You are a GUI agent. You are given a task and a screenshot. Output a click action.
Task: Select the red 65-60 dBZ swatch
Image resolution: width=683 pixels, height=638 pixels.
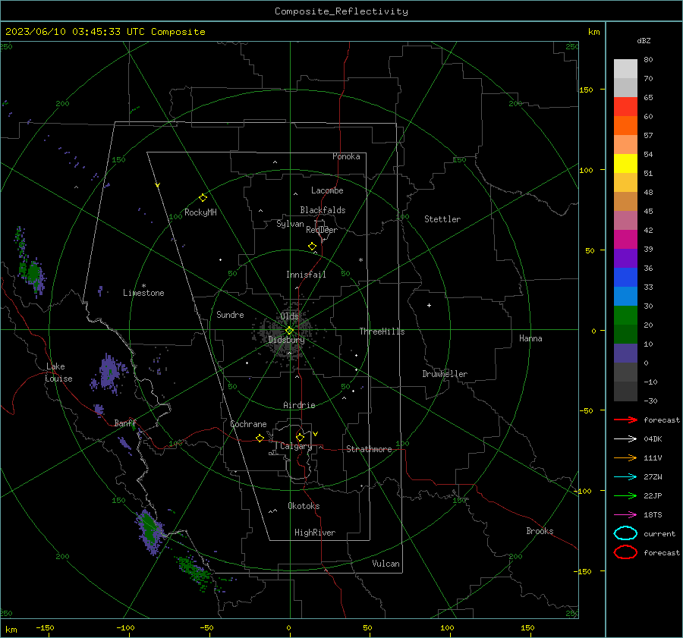tap(625, 106)
